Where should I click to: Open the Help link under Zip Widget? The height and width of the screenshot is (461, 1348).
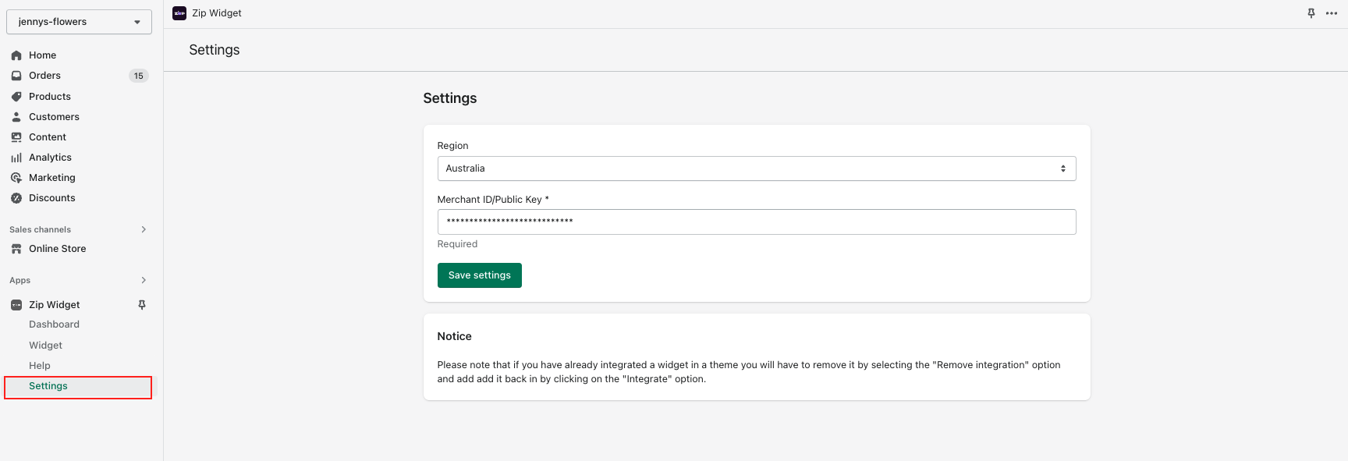pyautogui.click(x=40, y=366)
